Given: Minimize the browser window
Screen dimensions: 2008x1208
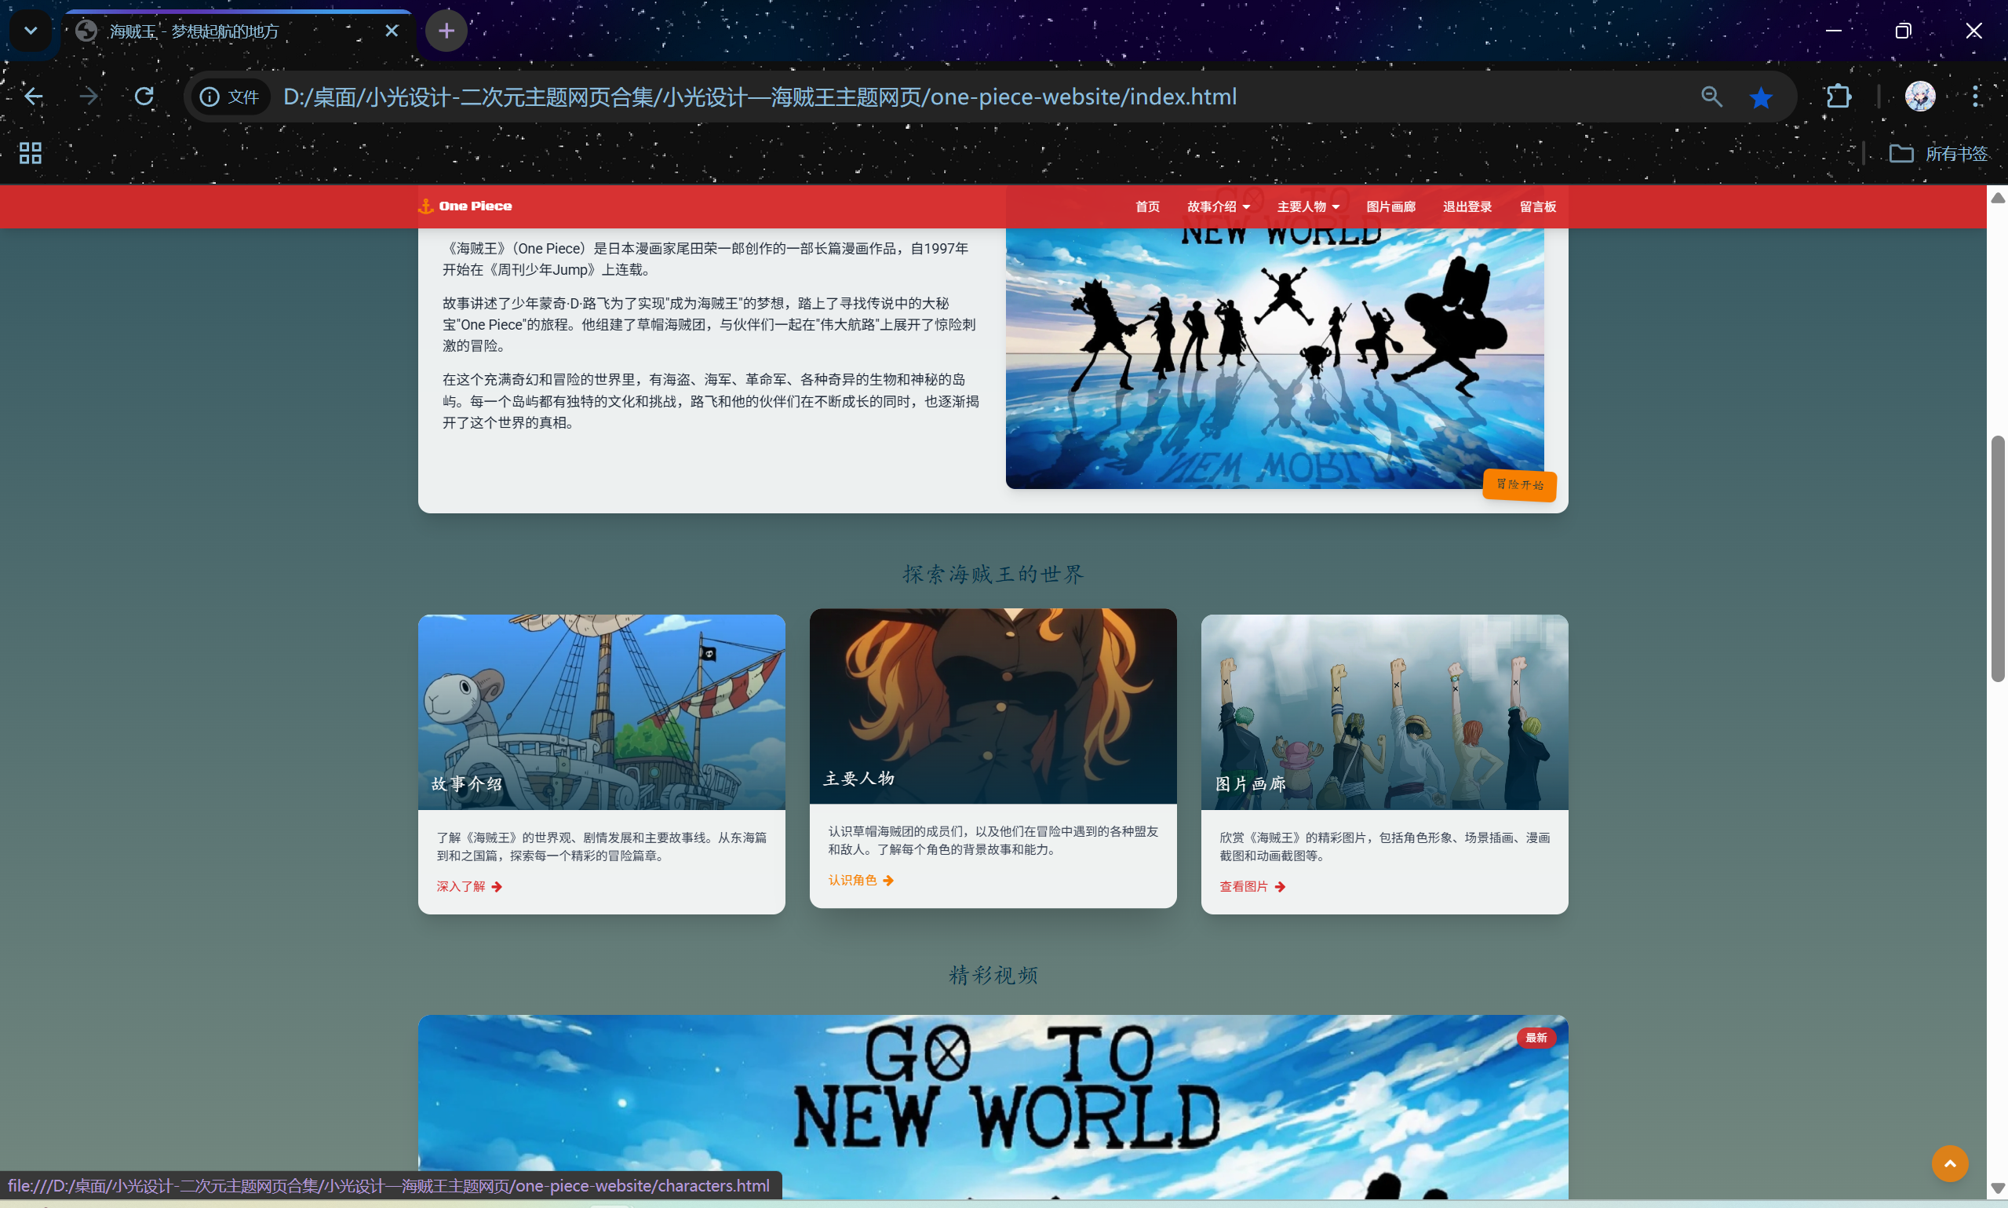Looking at the screenshot, I should pyautogui.click(x=1833, y=31).
